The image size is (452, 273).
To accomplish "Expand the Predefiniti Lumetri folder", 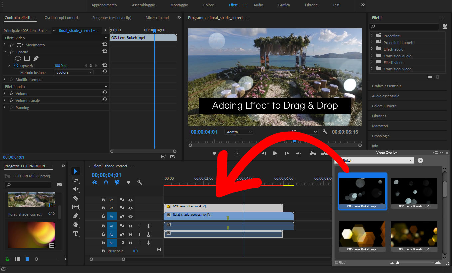I will tap(373, 42).
